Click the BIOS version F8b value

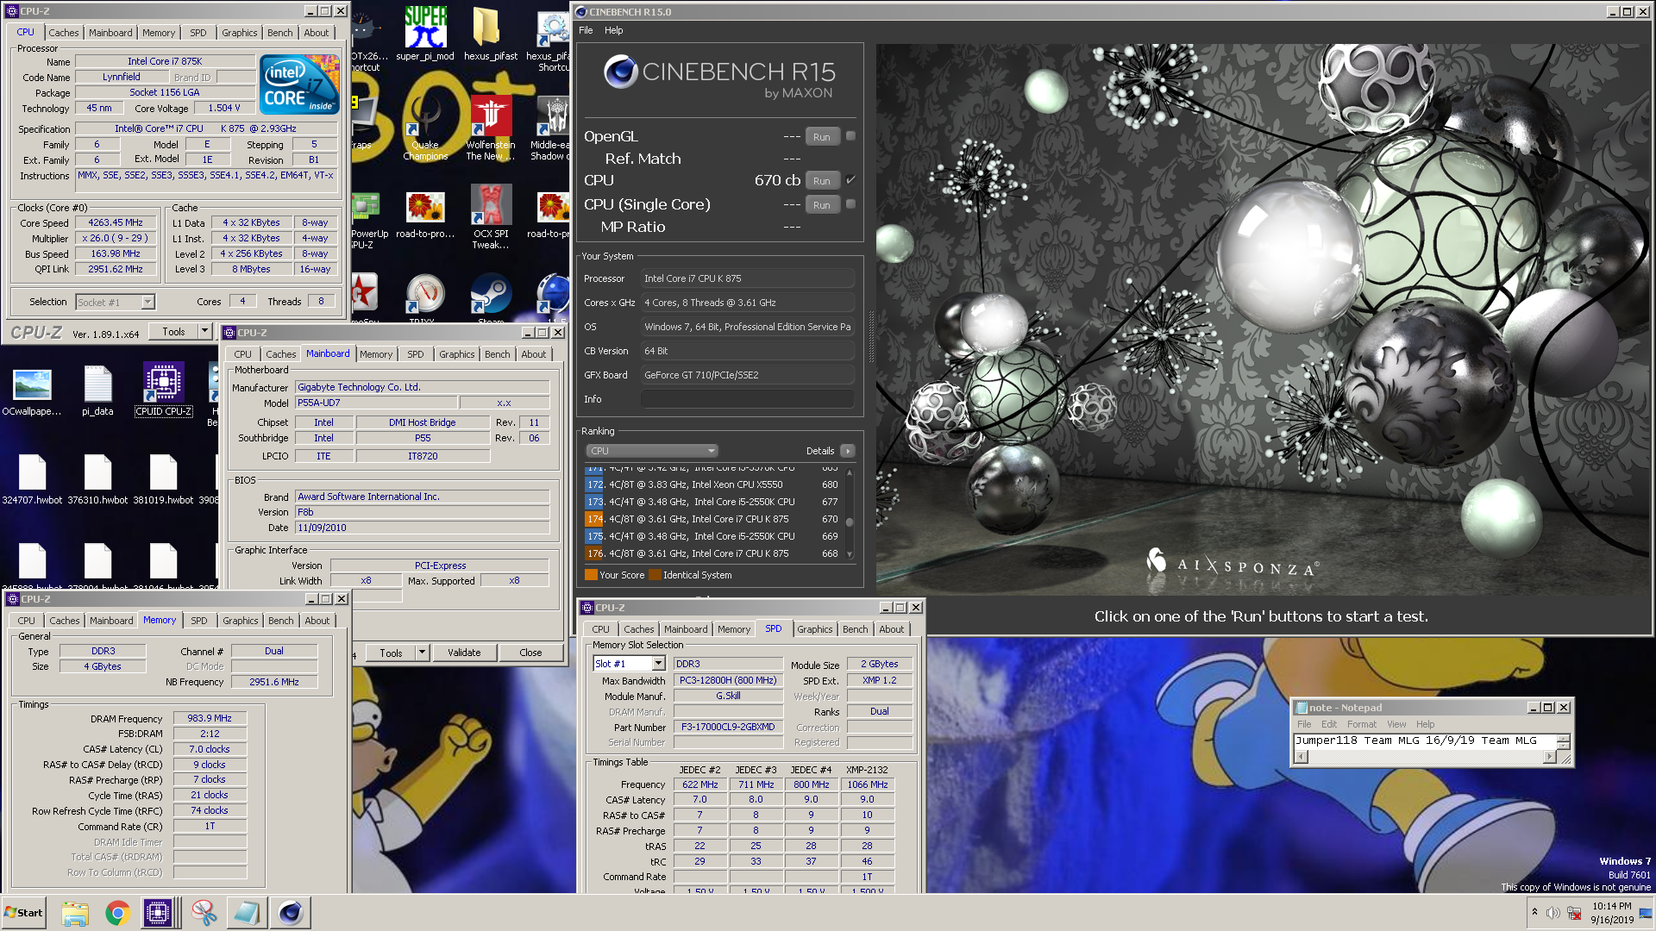tap(422, 512)
